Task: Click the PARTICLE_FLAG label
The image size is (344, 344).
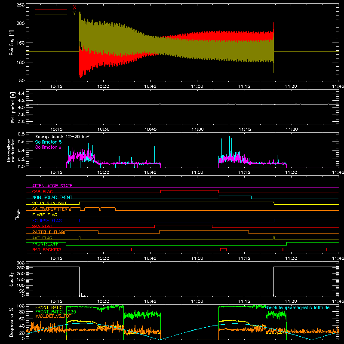Action: [48, 232]
